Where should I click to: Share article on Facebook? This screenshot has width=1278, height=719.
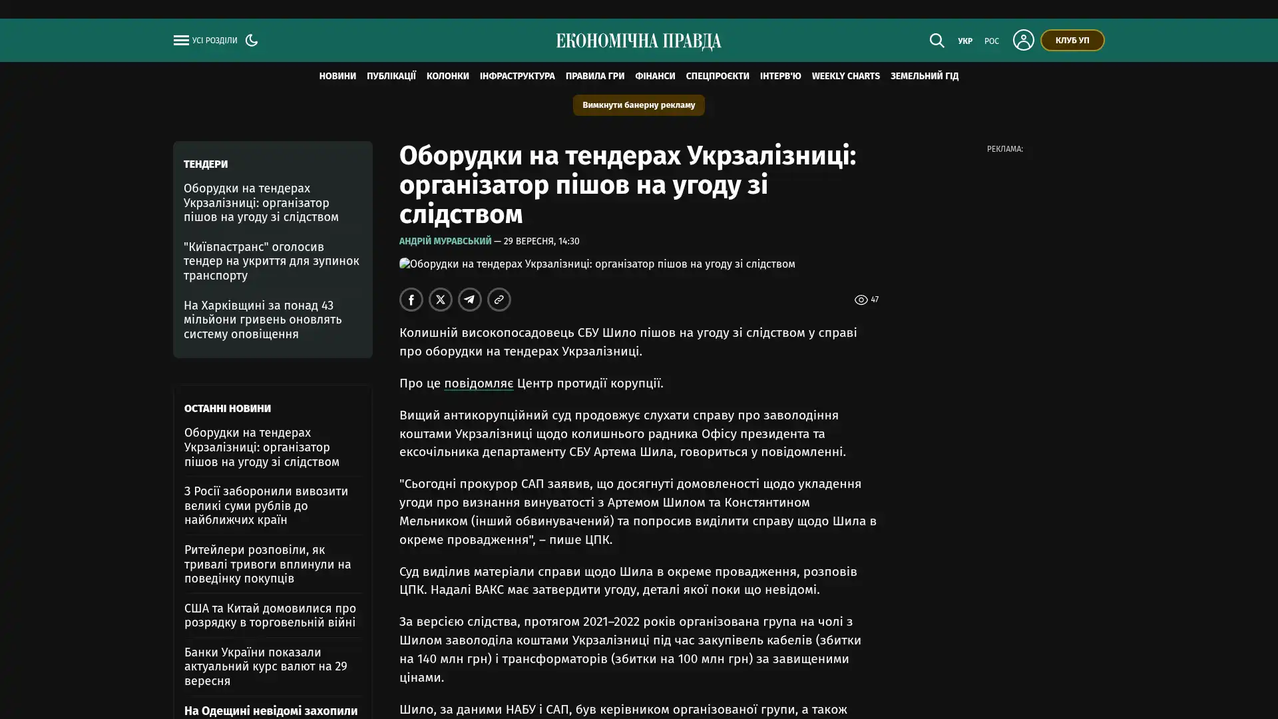[x=411, y=300]
